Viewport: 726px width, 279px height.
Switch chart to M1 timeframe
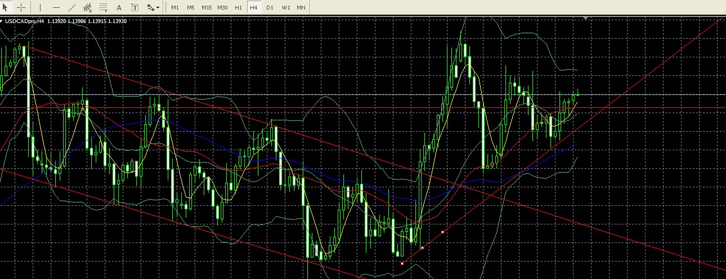click(175, 7)
